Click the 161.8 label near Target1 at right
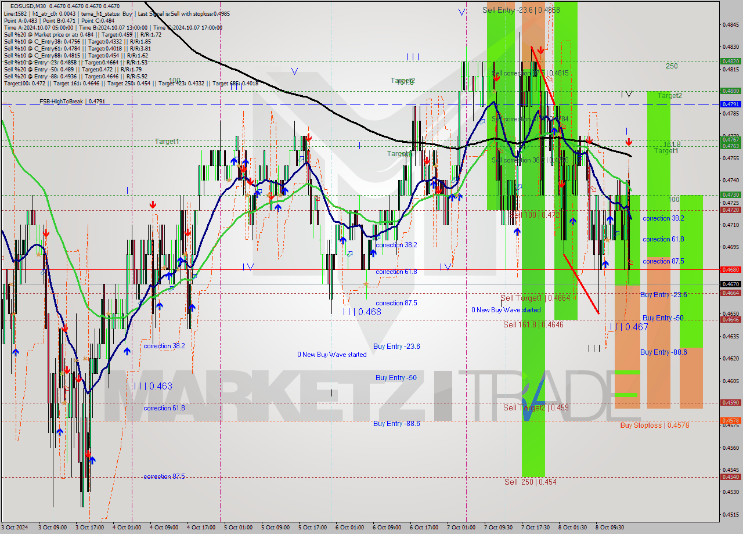 coord(672,144)
